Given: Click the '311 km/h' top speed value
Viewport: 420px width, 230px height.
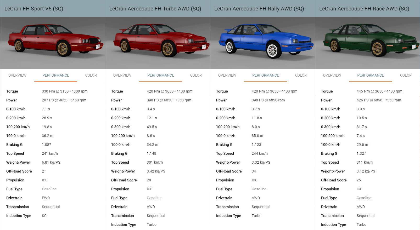Looking at the screenshot, I should (365, 162).
